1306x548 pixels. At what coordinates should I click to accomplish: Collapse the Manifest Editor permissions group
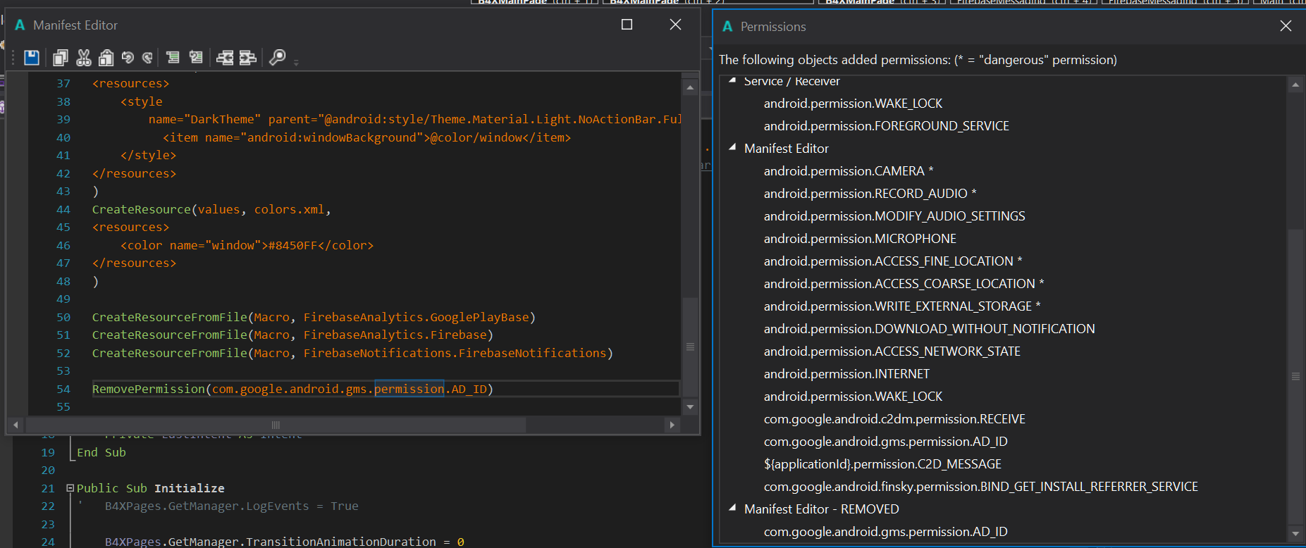(732, 148)
